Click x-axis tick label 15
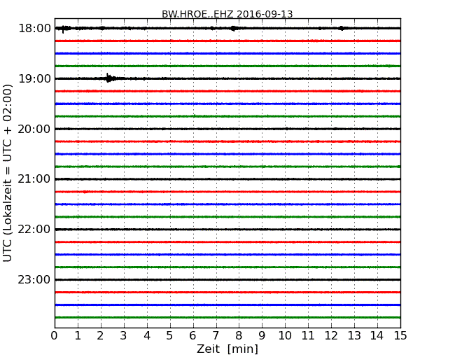 point(400,336)
